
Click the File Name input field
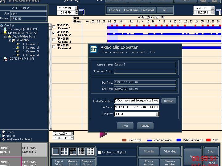tap(137, 107)
